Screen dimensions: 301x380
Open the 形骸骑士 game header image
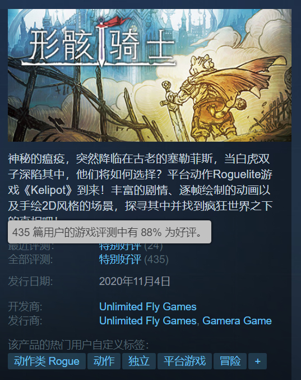150,75
